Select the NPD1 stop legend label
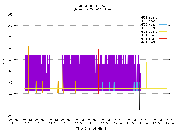This screenshot has width=175, height=131. [148, 35]
